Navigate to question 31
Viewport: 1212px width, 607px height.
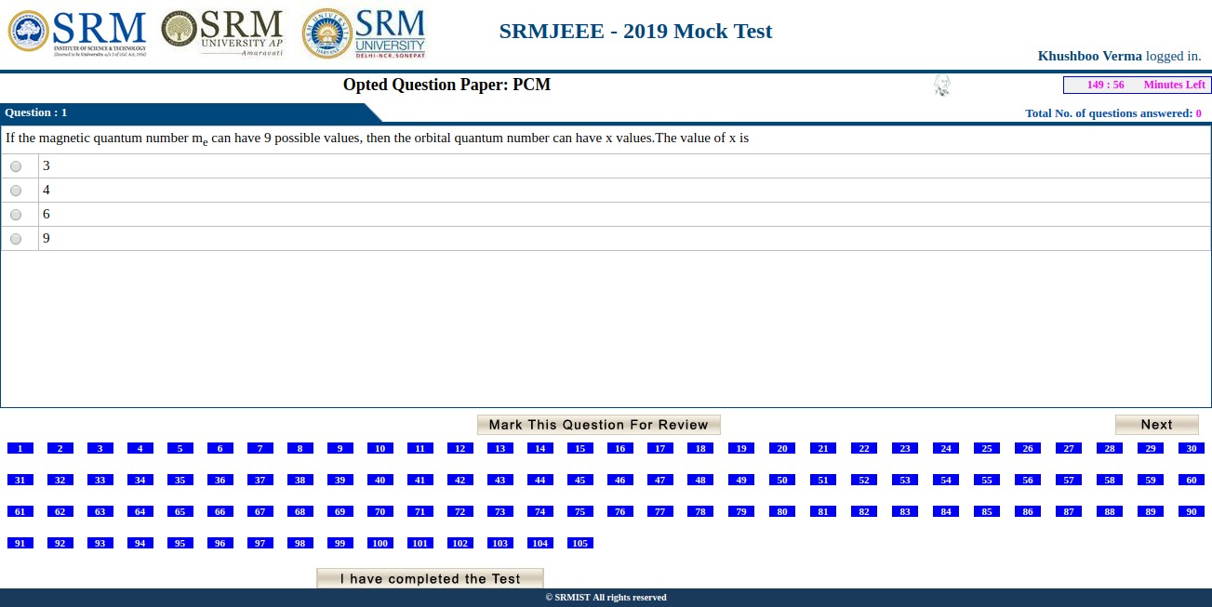click(x=20, y=480)
